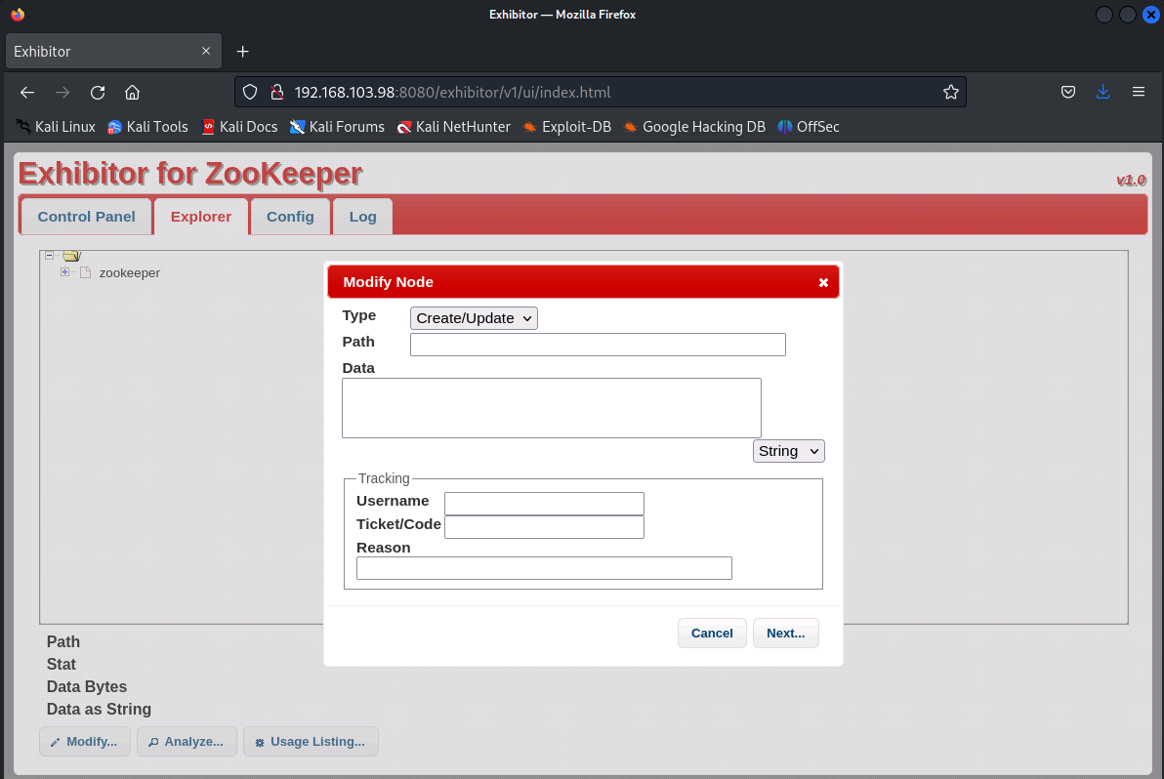
Task: Open the Save to Pocket icon
Action: tap(1068, 92)
